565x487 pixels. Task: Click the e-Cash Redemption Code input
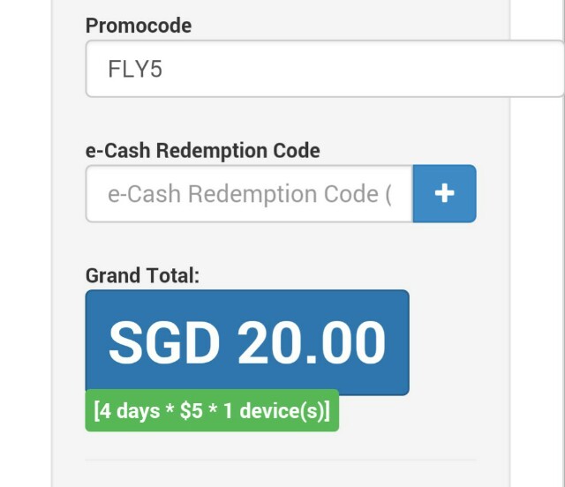pyautogui.click(x=249, y=194)
